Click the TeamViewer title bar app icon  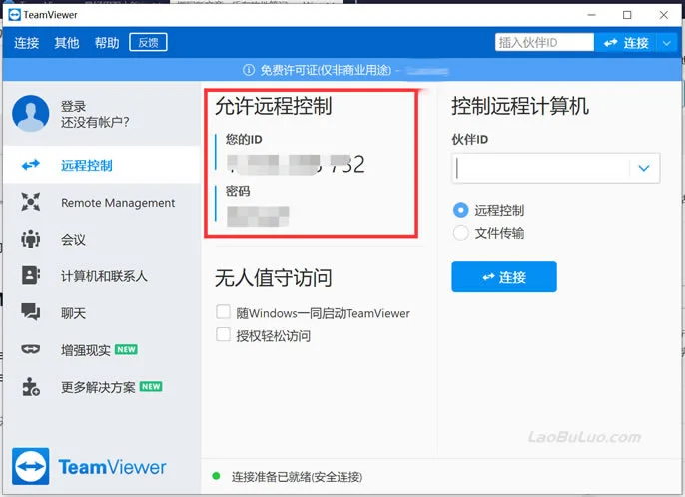pos(14,14)
